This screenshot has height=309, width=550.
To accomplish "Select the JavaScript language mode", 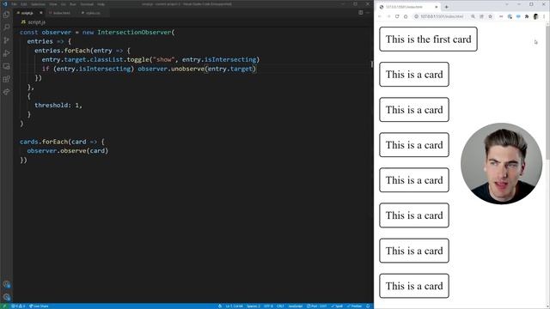I will tap(296, 306).
